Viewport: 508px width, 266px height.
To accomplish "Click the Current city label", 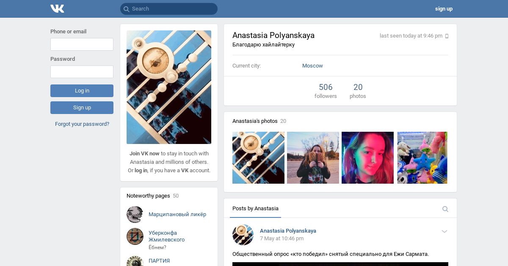I will coord(246,66).
